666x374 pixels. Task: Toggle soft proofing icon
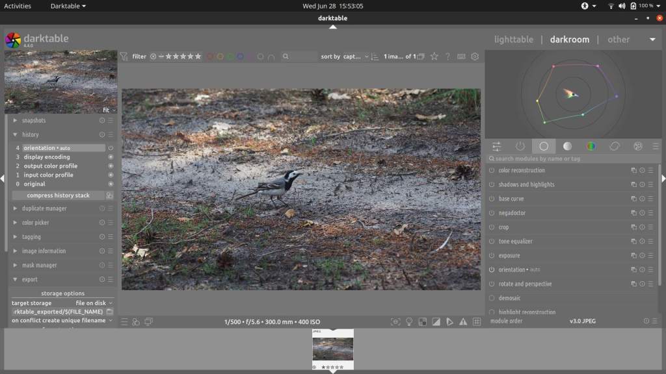point(450,322)
